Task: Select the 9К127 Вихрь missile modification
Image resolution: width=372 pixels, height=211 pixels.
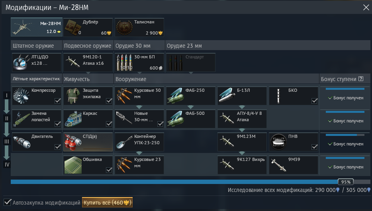Action: (242, 165)
